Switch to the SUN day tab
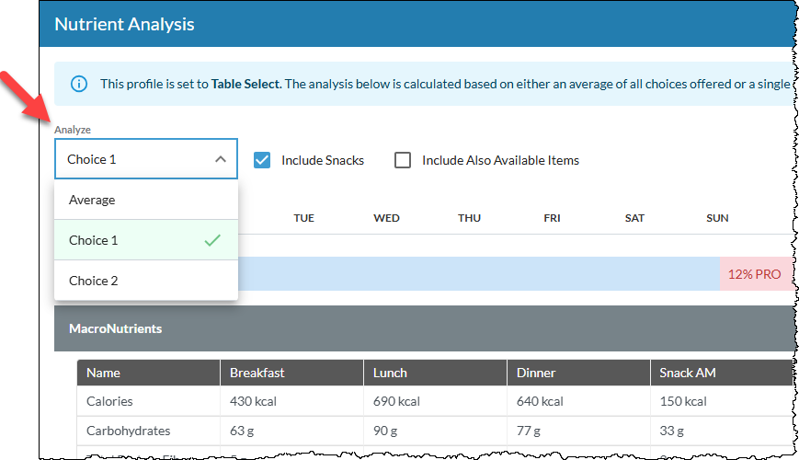 [x=717, y=218]
